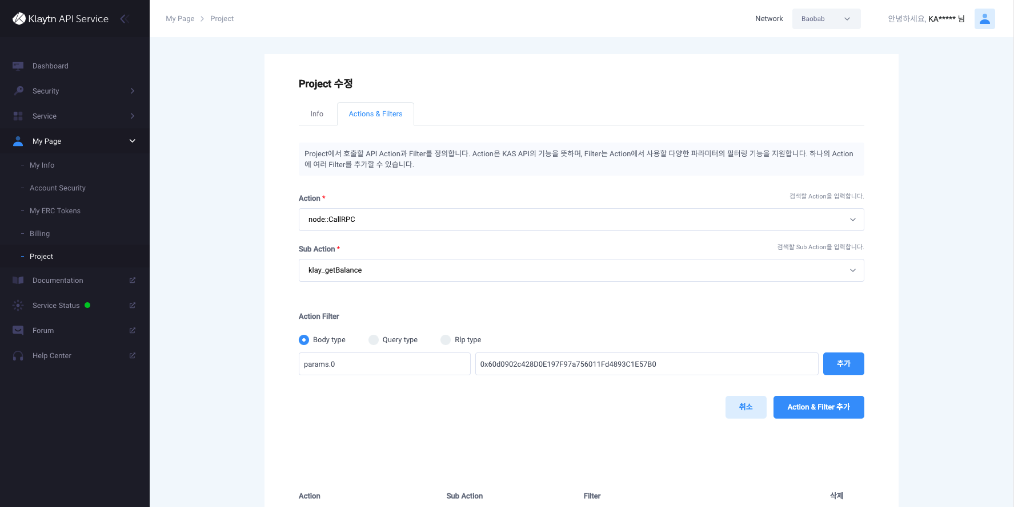Image resolution: width=1014 pixels, height=507 pixels.
Task: Click the green Service Status indicator dot
Action: (x=87, y=305)
